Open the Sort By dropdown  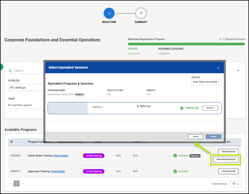click(x=206, y=82)
